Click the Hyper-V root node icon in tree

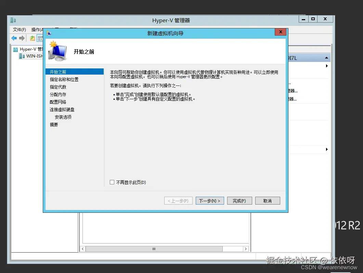click(15, 50)
